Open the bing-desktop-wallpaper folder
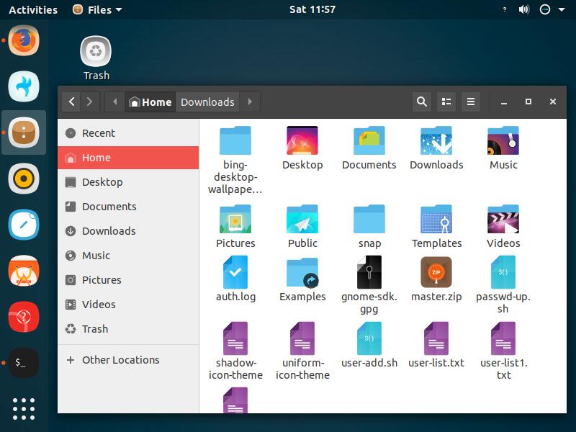This screenshot has height=432, width=576. click(235, 140)
